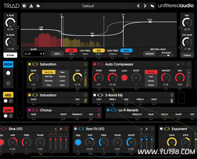Select the Hard Clip saturation mode
Screen dimensions: 197x159
pyautogui.click(x=49, y=72)
